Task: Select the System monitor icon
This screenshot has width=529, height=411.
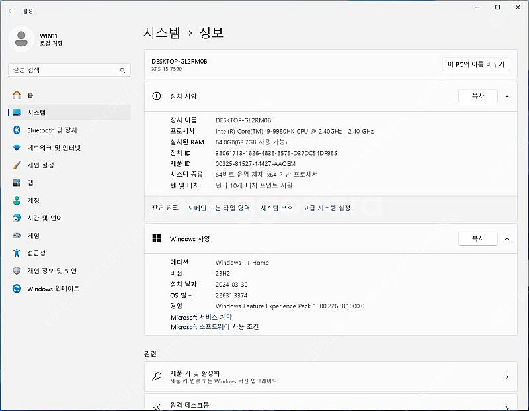Action: coord(17,113)
